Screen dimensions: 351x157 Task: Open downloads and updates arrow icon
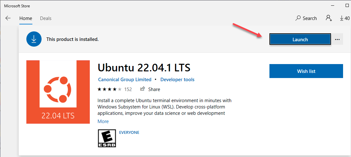click(341, 18)
